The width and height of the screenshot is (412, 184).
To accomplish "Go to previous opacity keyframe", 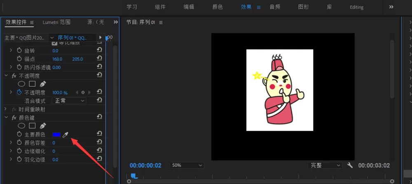I will [x=77, y=92].
